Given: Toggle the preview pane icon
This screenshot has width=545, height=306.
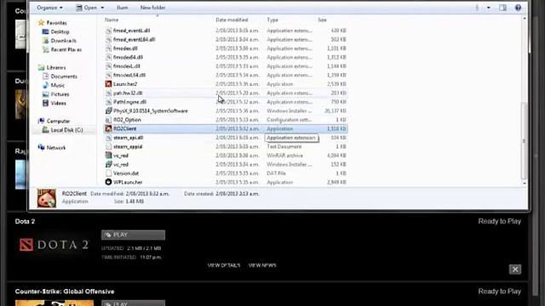Looking at the screenshot, I should [x=502, y=8].
